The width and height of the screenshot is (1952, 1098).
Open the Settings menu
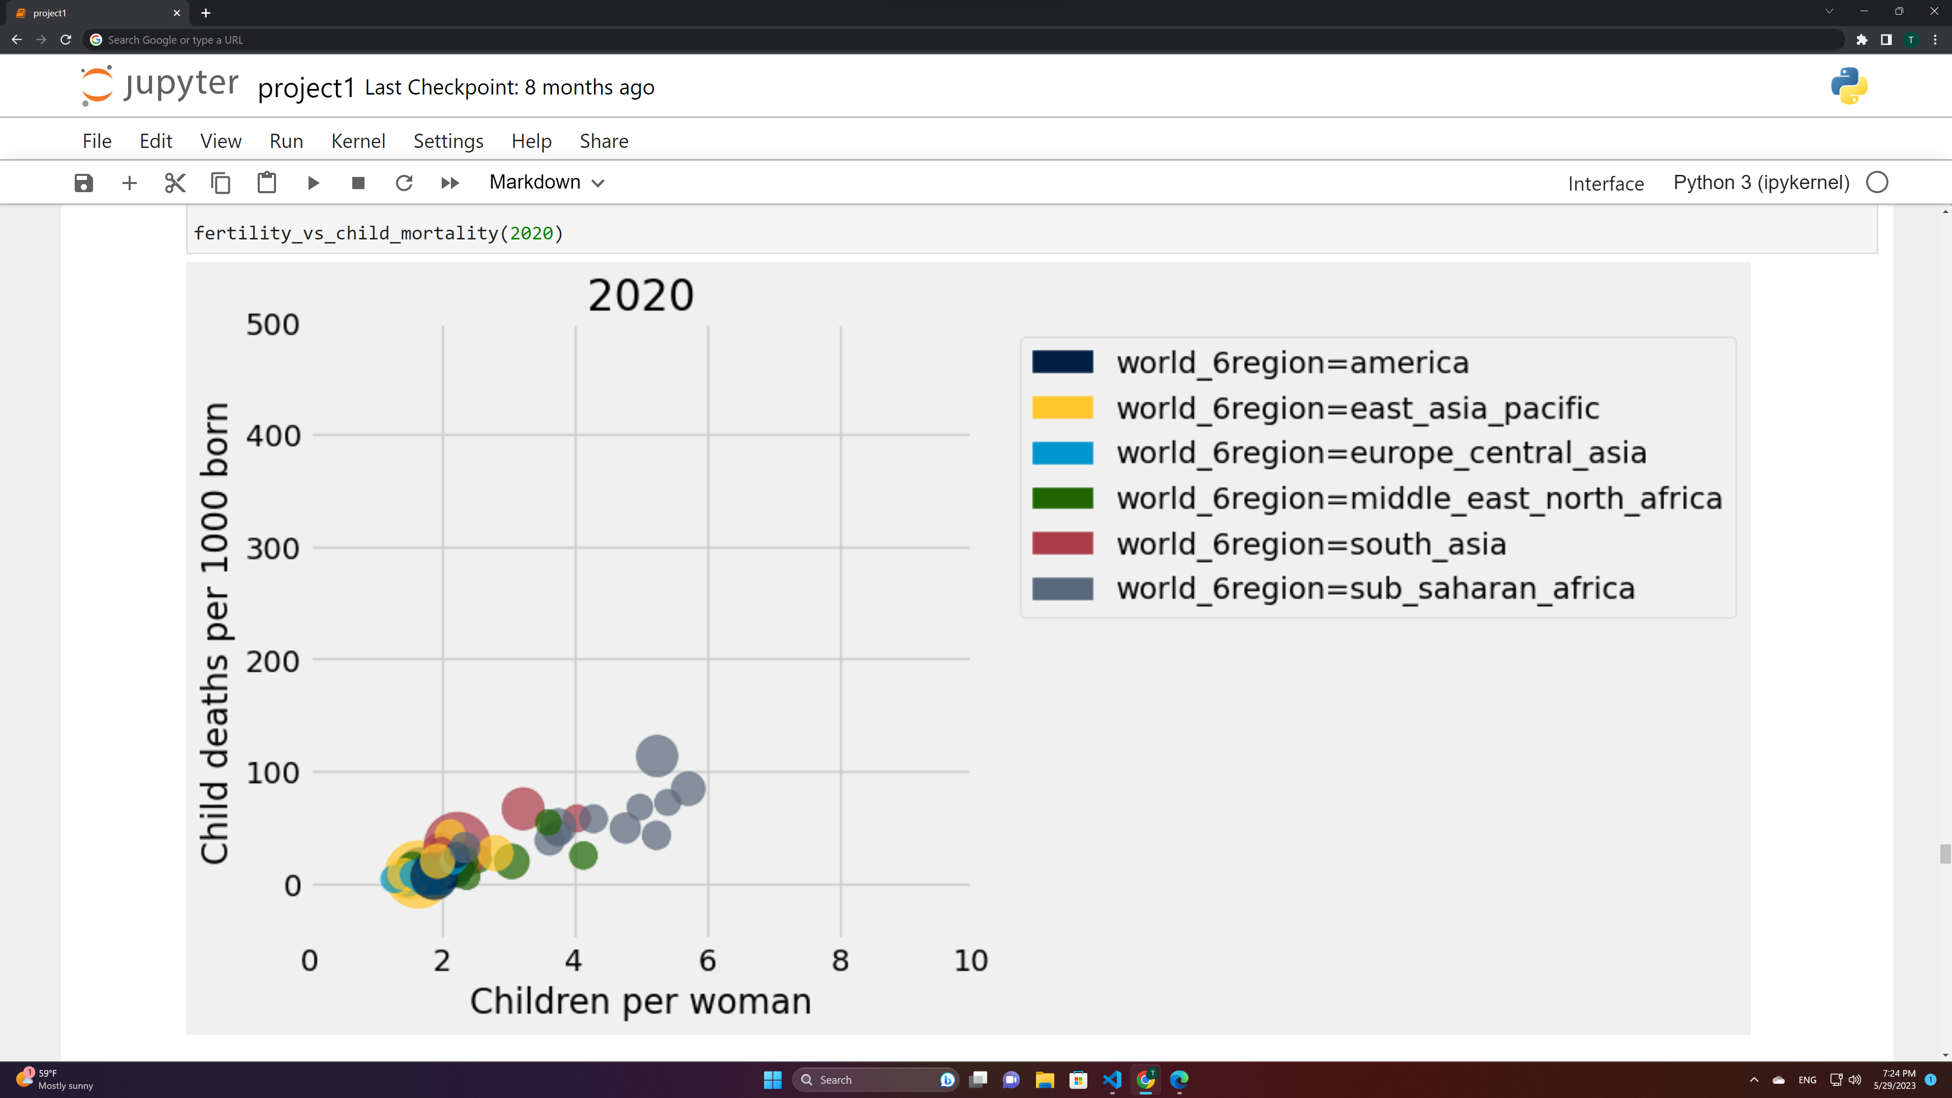pyautogui.click(x=448, y=141)
